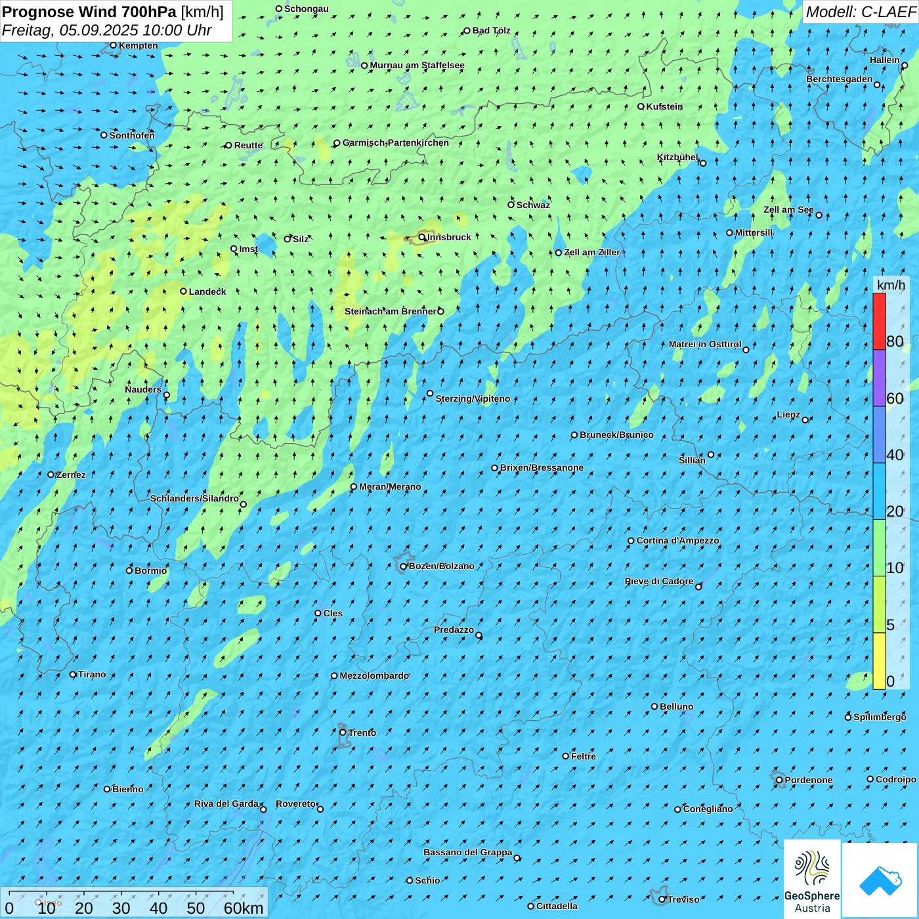
Task: Click the Spilimbergo location dot
Action: [848, 717]
